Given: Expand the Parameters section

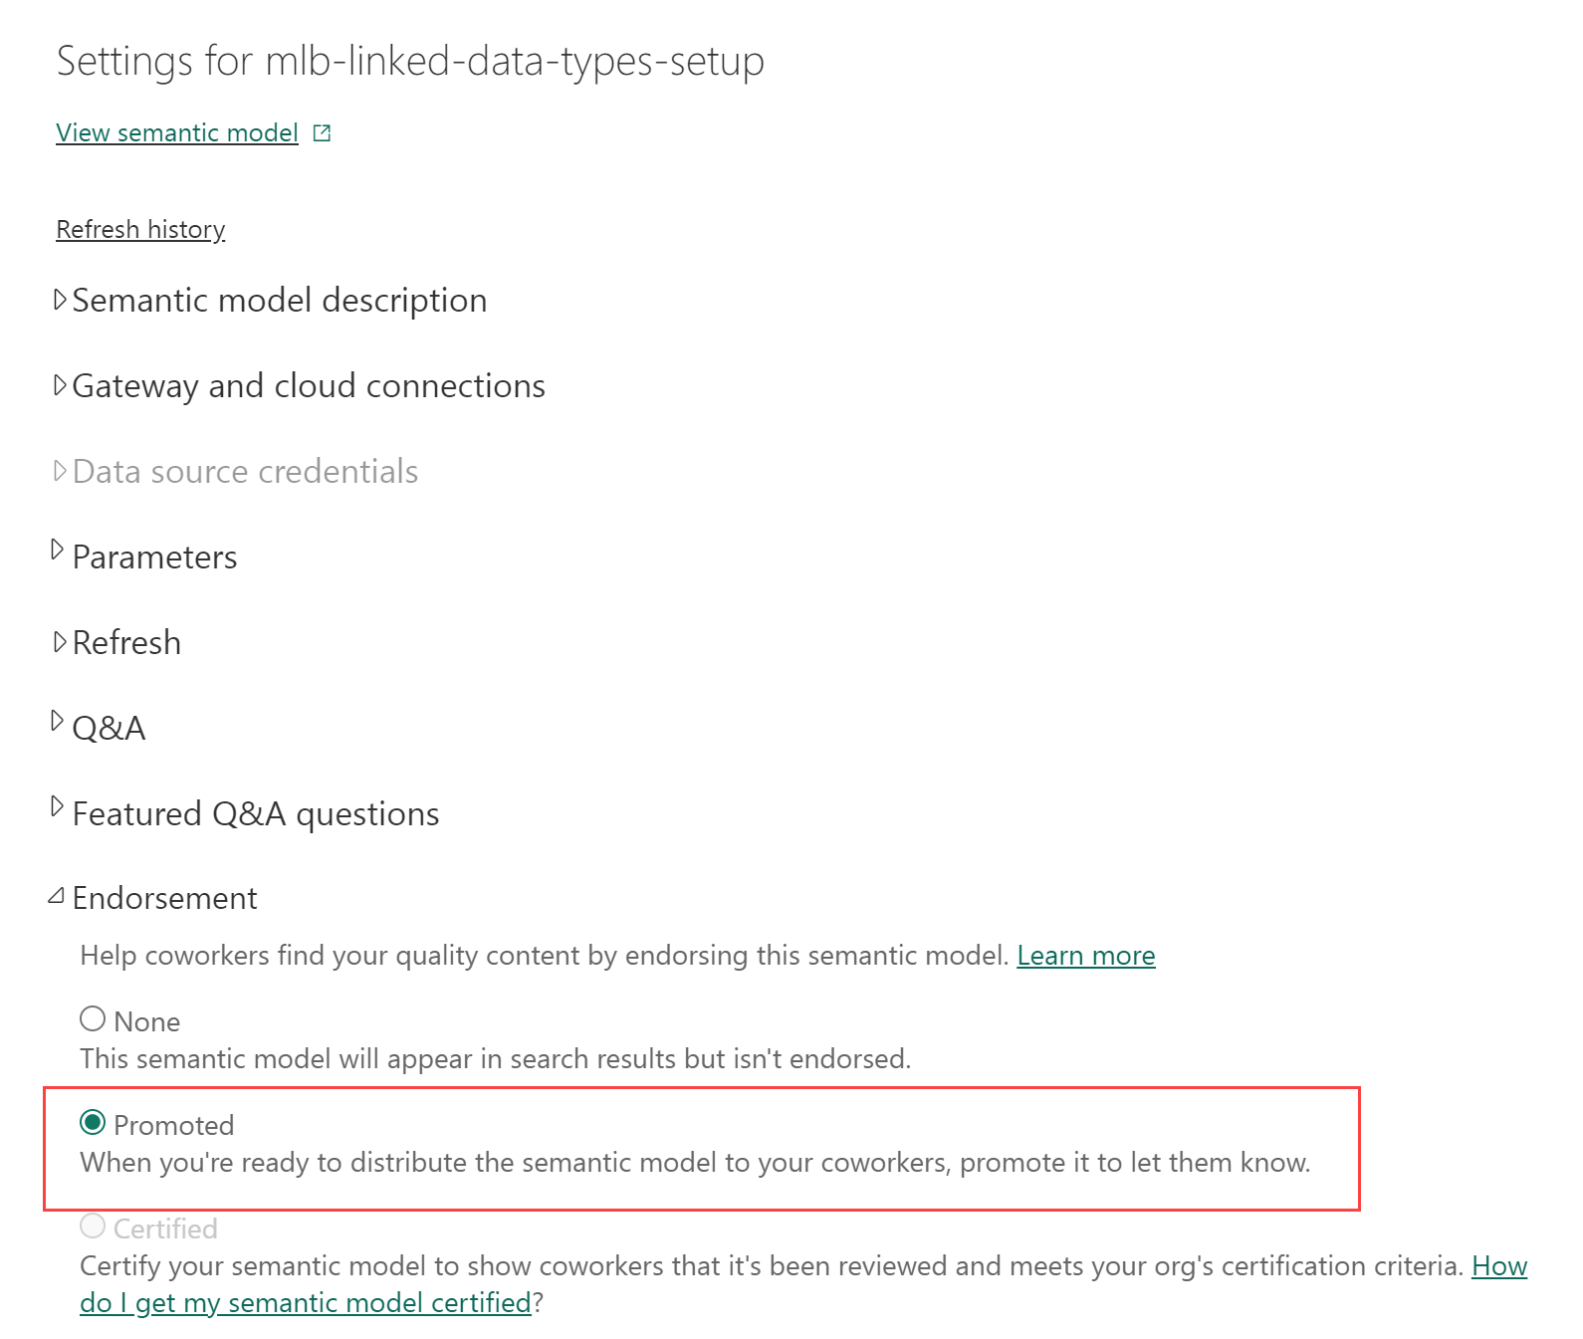Looking at the screenshot, I should 58,551.
